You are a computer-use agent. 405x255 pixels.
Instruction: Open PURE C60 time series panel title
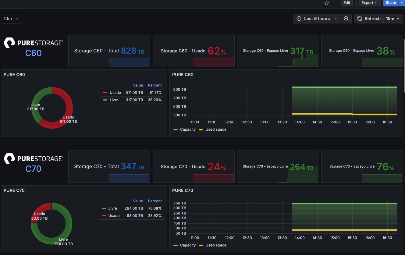183,75
